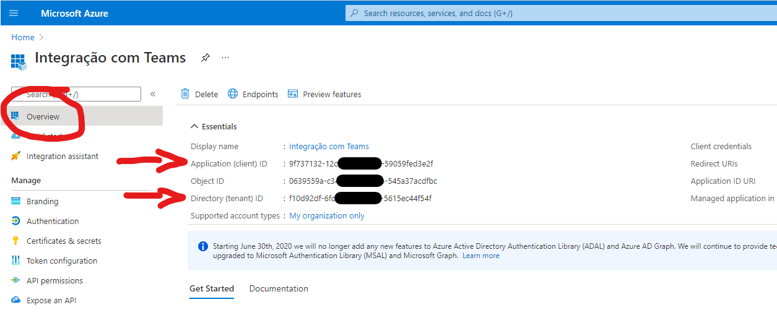777x315 pixels.
Task: Open the Integração com Teams display name link
Action: (x=329, y=146)
